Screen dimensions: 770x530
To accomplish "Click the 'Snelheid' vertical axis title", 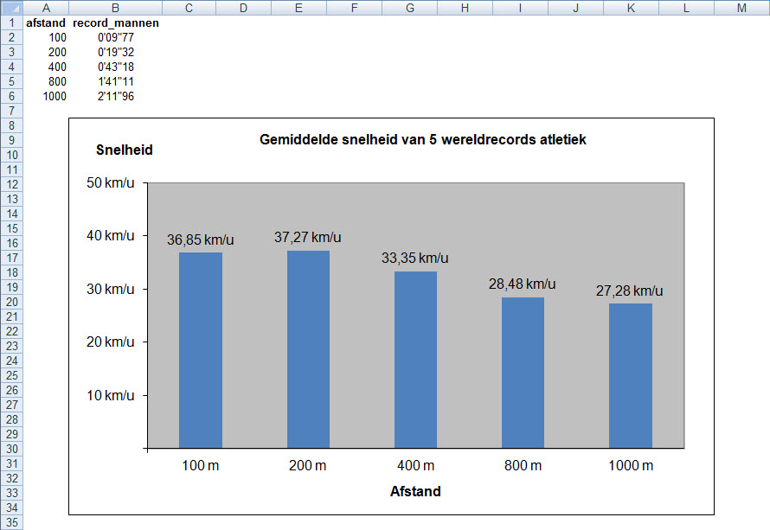I will click(124, 150).
